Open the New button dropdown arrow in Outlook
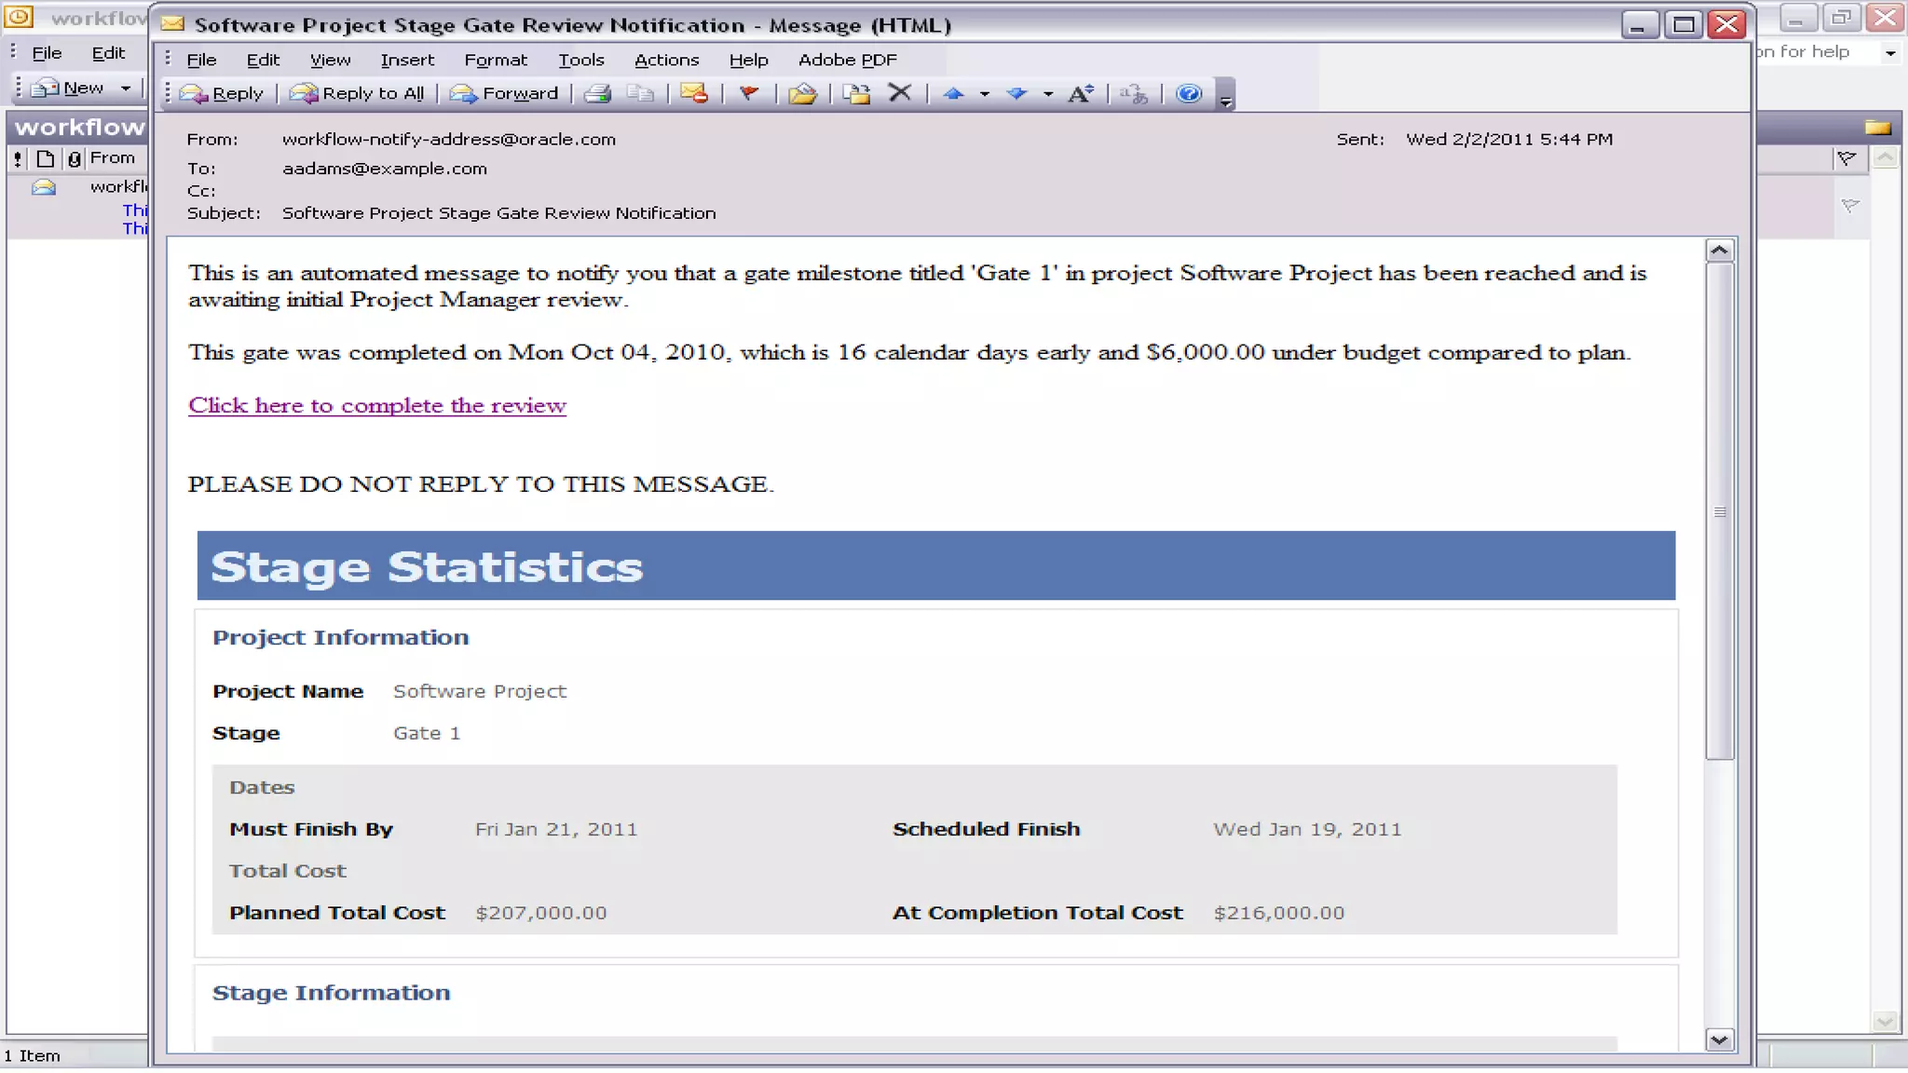1908x1073 pixels. tap(125, 88)
